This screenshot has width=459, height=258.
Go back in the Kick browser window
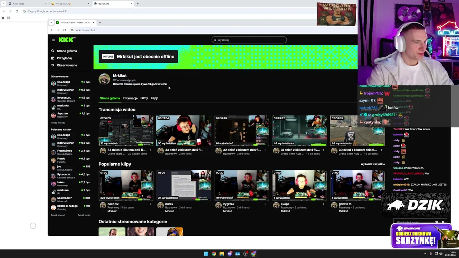click(x=52, y=30)
